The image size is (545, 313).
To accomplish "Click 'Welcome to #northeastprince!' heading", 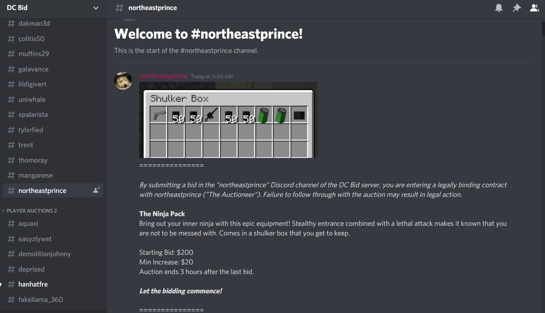I will [209, 34].
